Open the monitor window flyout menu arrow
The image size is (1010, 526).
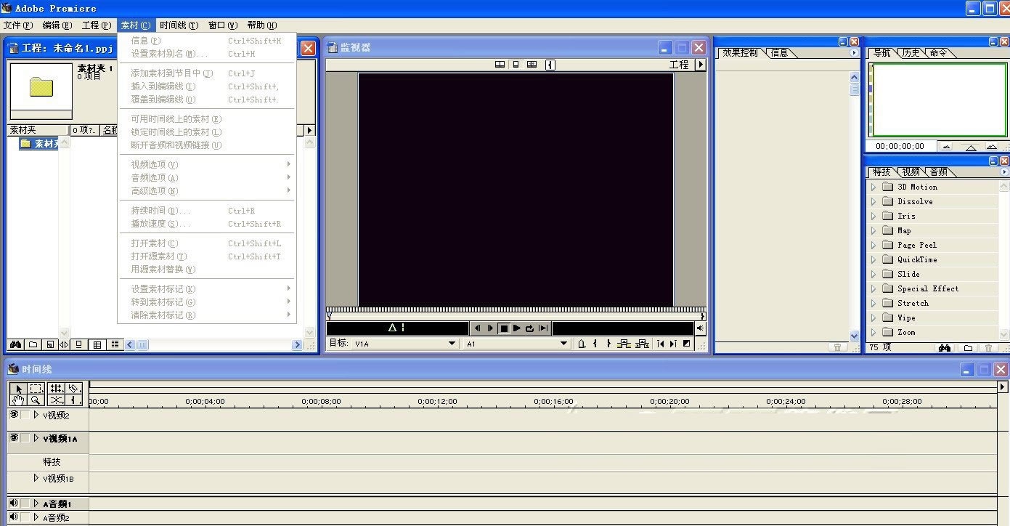tap(701, 65)
